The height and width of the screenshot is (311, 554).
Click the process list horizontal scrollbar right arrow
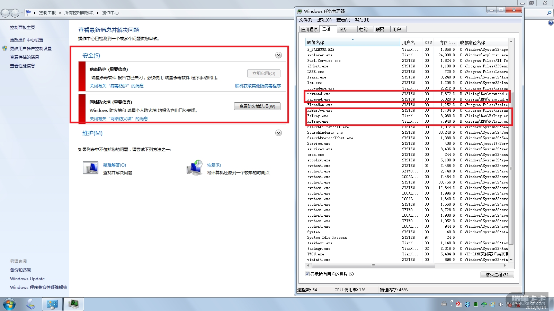pyautogui.click(x=505, y=266)
